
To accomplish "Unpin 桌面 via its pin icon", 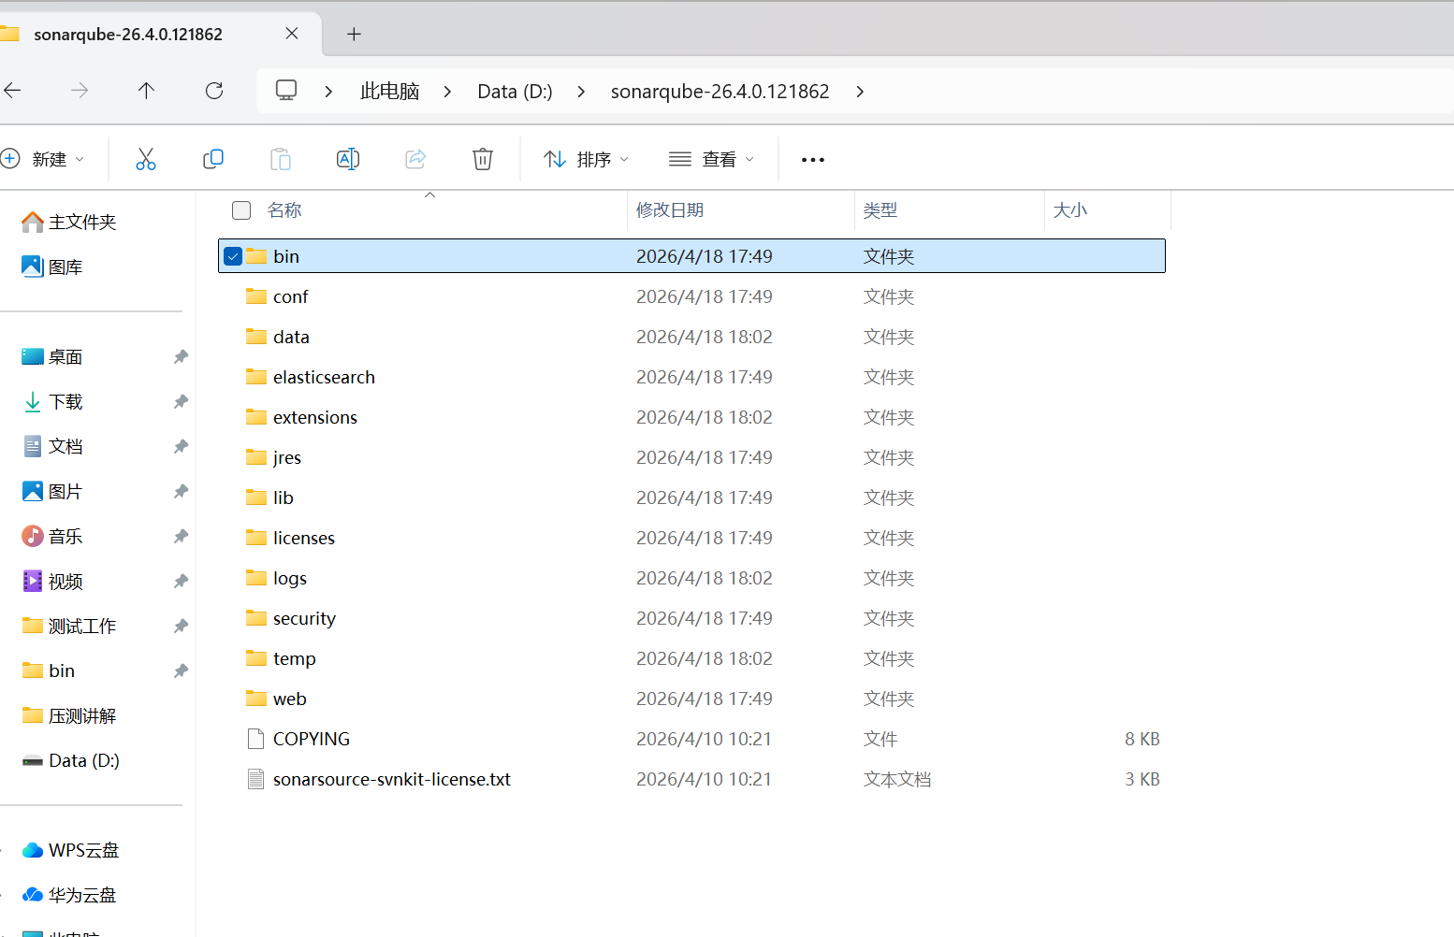I will pyautogui.click(x=181, y=356).
